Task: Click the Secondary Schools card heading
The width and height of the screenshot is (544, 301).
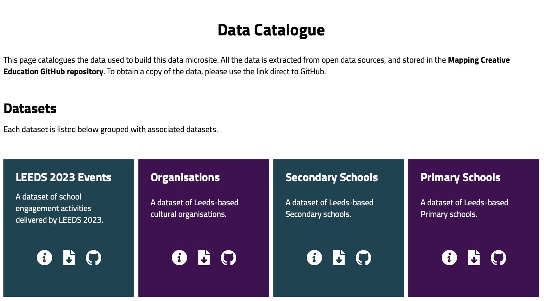Action: [x=332, y=177]
